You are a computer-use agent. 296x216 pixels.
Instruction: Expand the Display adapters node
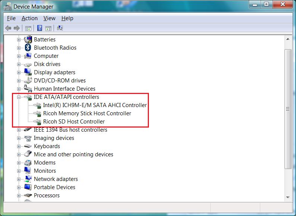[x=19, y=72]
